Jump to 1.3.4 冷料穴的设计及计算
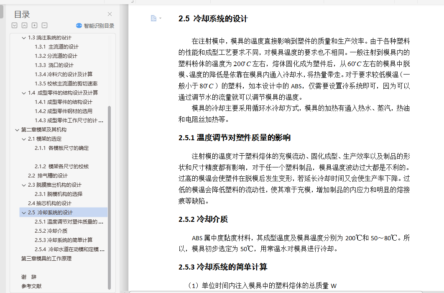 pos(64,74)
